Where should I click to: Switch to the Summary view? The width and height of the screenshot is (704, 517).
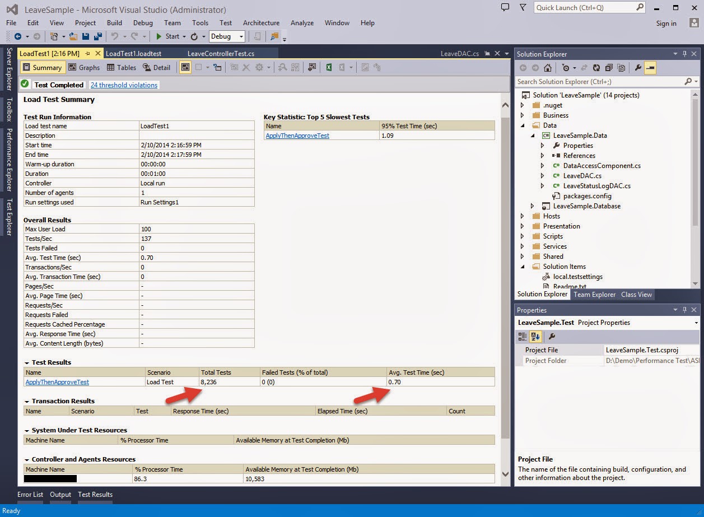[42, 67]
